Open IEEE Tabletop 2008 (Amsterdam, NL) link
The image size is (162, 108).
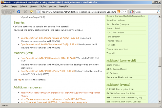(124, 97)
